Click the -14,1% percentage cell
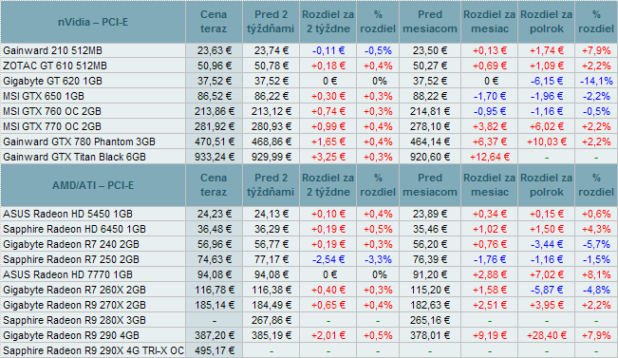 pos(596,82)
